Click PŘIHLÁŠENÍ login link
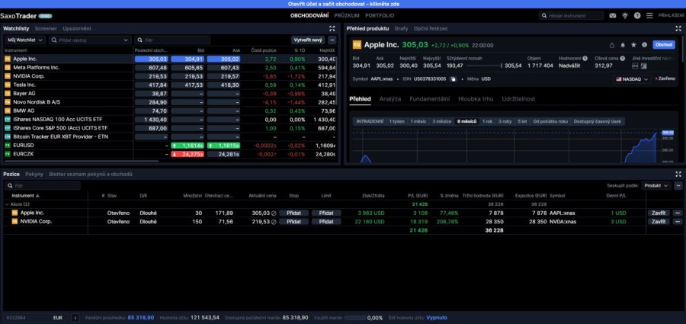Viewport: 686px width, 324px height. (671, 15)
